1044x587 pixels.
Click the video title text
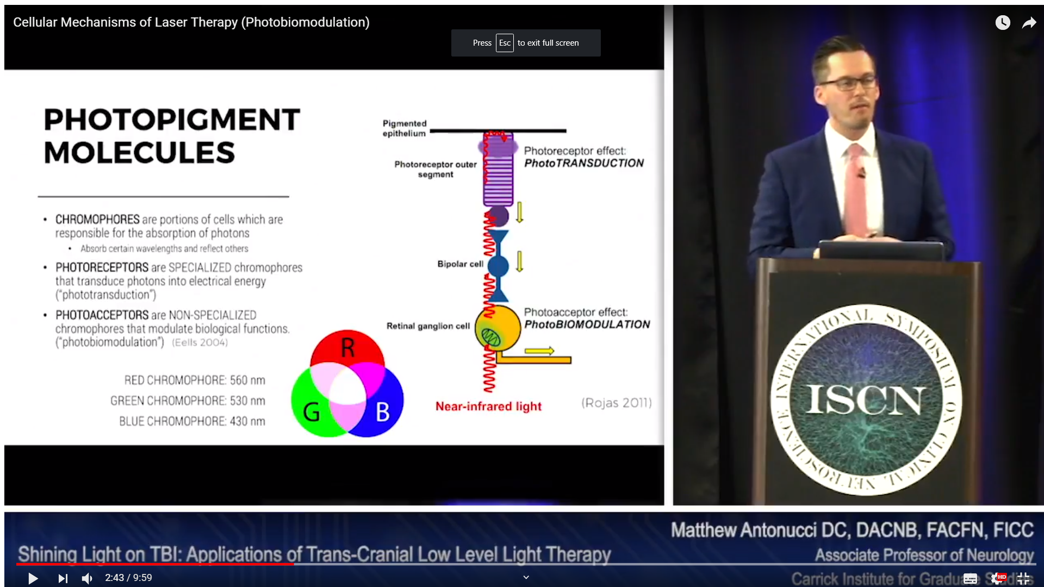pos(191,22)
